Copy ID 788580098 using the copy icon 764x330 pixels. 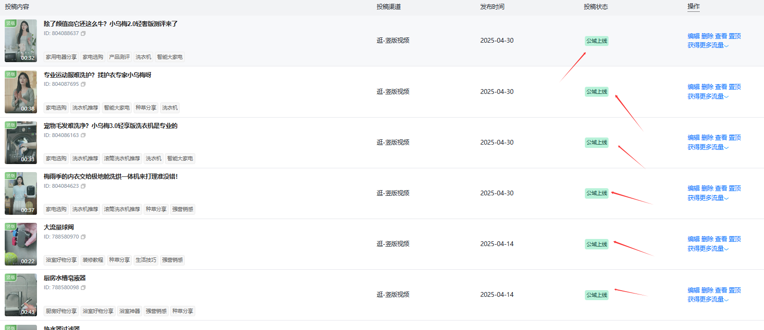tap(83, 288)
